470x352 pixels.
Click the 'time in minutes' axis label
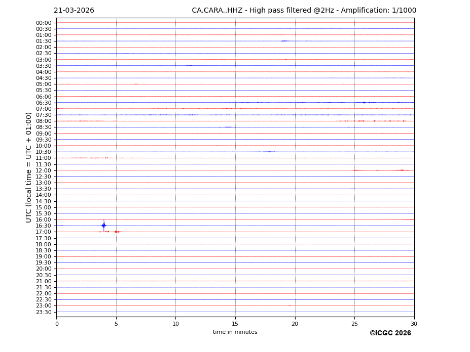coord(235,332)
